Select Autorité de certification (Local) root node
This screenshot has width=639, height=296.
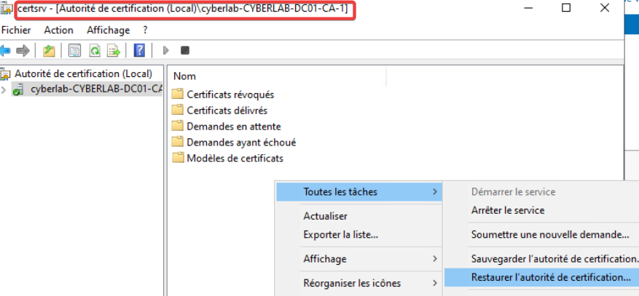[83, 73]
